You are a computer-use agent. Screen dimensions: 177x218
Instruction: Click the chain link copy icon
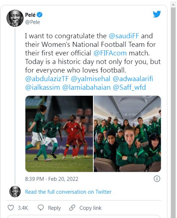coord(72,208)
